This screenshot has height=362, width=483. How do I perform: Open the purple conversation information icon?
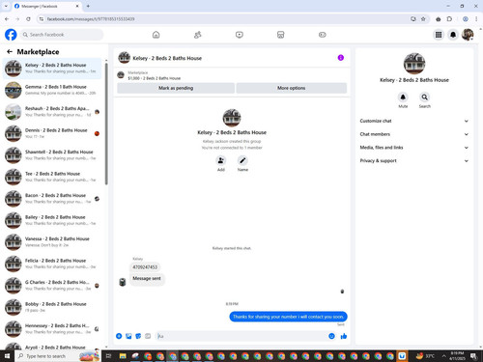pyautogui.click(x=341, y=58)
